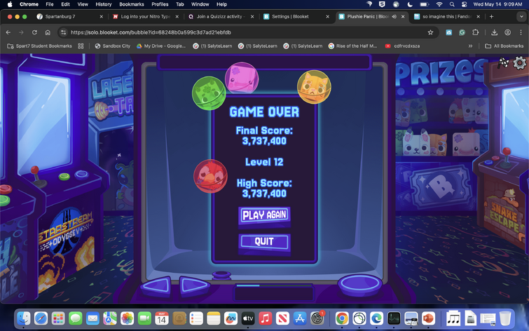Click the orange cat plushie bubble
This screenshot has width=529, height=331.
click(x=314, y=87)
